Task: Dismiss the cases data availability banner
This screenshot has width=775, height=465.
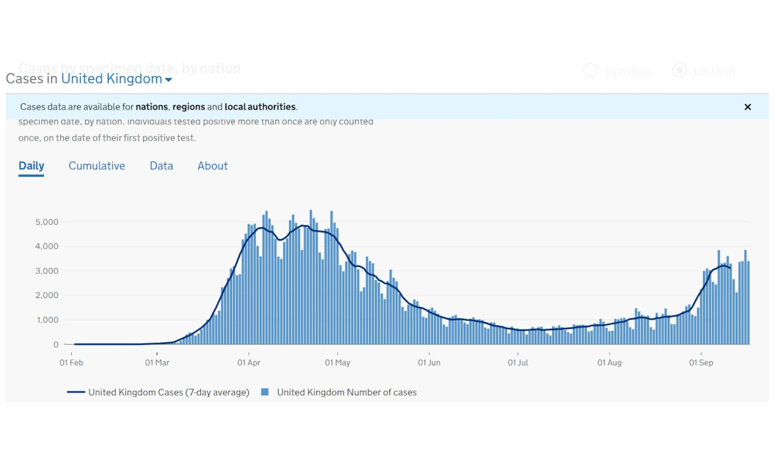Action: pyautogui.click(x=747, y=107)
